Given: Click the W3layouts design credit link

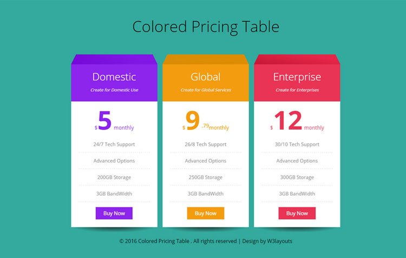Looking at the screenshot, I should (x=280, y=241).
